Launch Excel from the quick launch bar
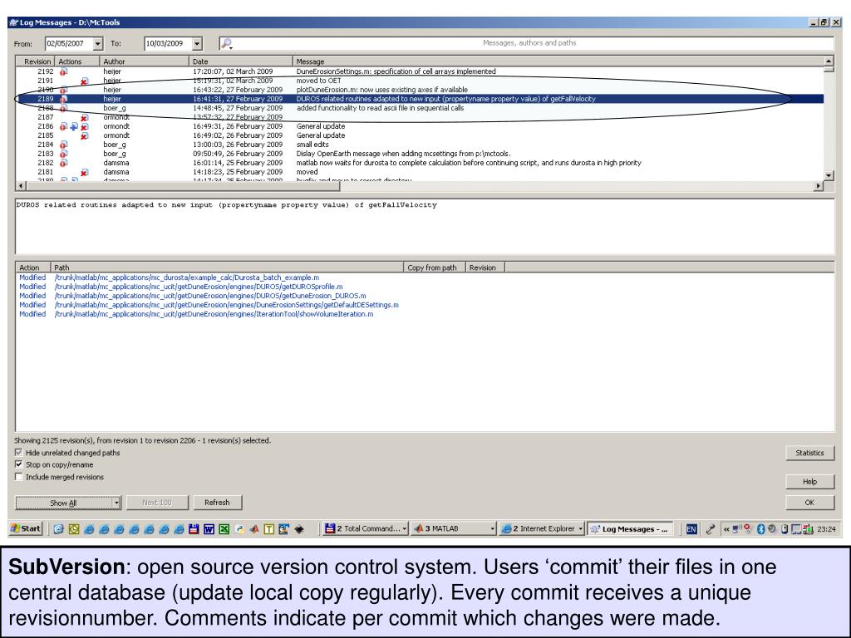The image size is (851, 638). tap(224, 529)
